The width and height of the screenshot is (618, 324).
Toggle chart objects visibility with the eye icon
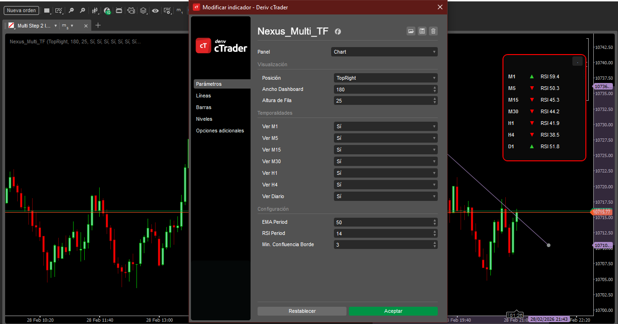[x=155, y=10]
